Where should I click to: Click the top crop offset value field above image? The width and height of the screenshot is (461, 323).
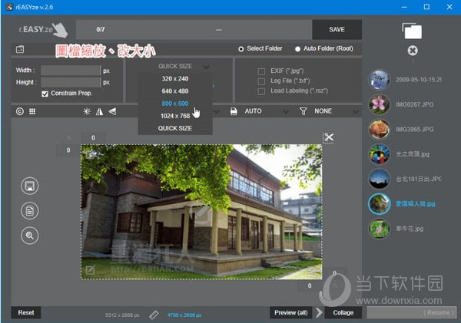[x=93, y=137]
